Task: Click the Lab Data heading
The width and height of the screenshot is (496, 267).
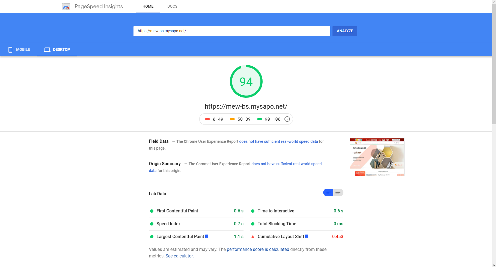Action: (x=158, y=194)
